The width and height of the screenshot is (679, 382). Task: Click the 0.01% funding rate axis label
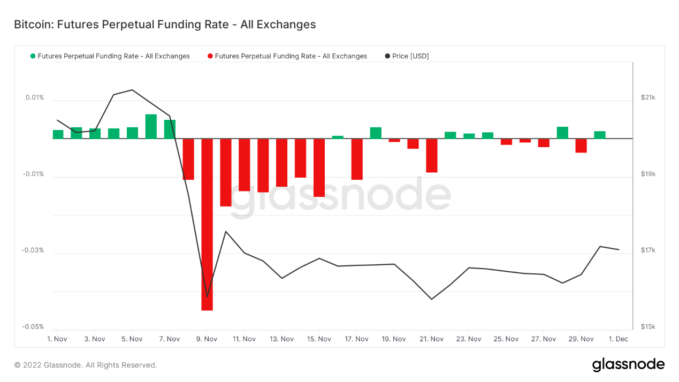tap(34, 97)
